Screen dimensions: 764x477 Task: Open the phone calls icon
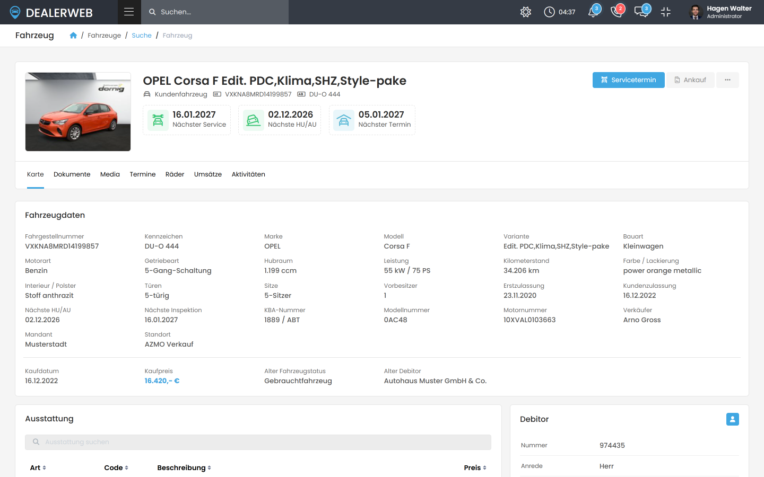coord(617,12)
